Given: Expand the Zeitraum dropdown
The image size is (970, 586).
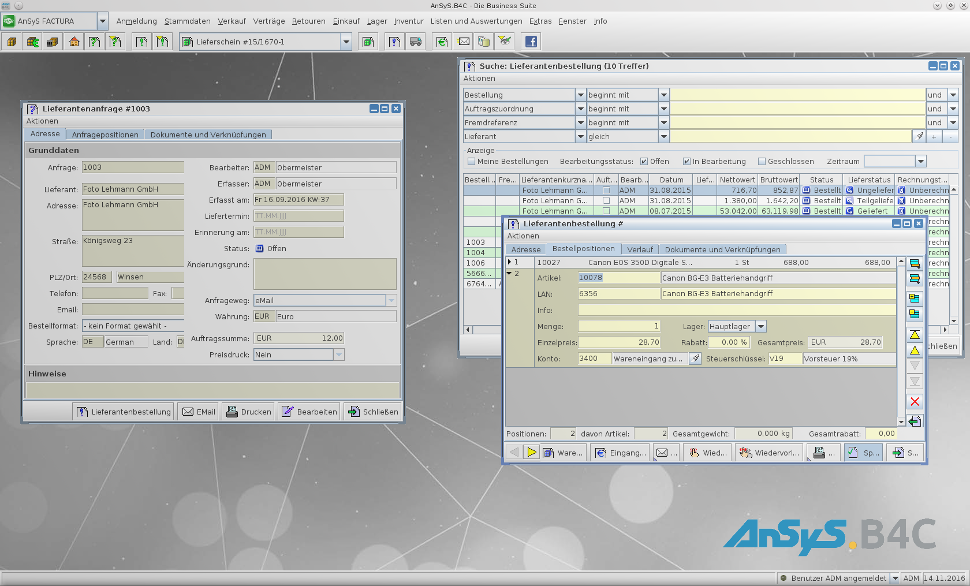Looking at the screenshot, I should pos(921,162).
